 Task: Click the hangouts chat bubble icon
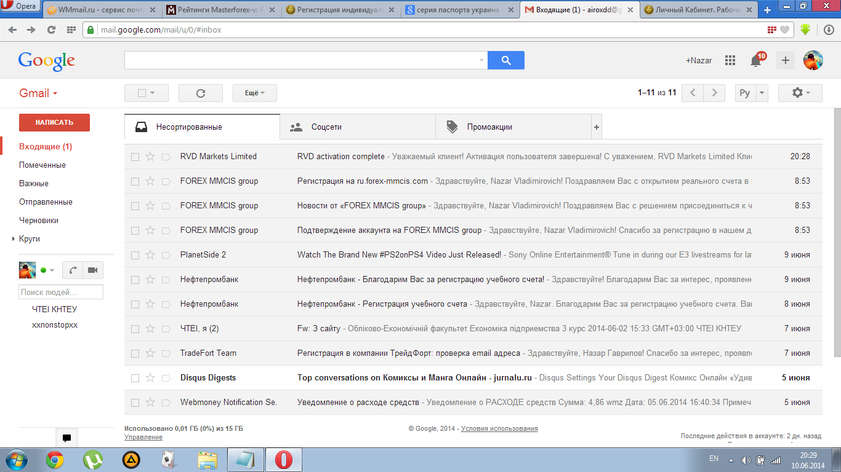click(66, 438)
